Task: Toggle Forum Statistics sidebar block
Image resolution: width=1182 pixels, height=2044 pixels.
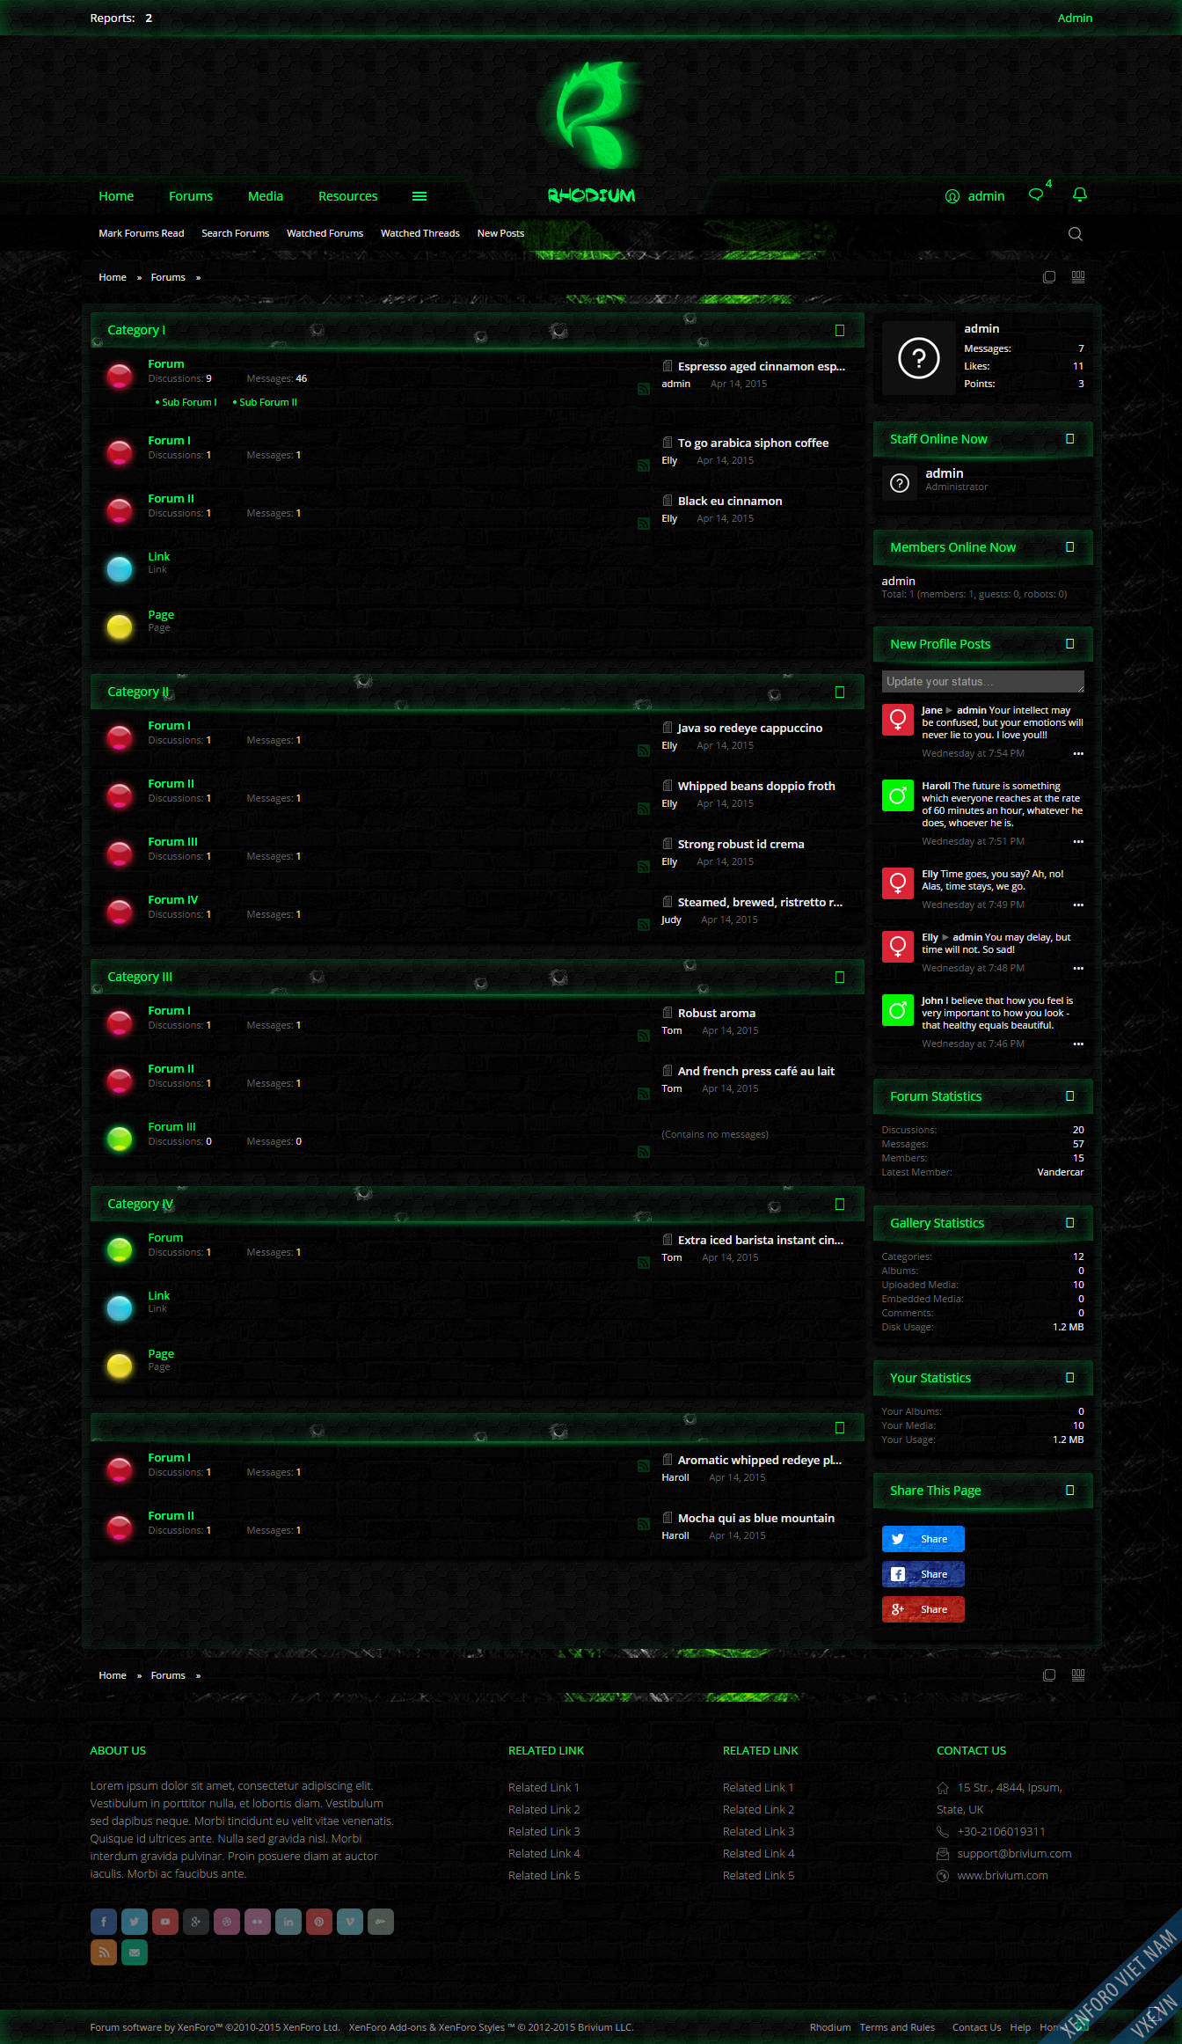Action: click(1070, 1096)
